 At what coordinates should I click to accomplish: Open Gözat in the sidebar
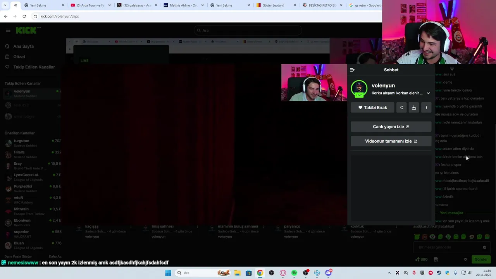click(19, 57)
